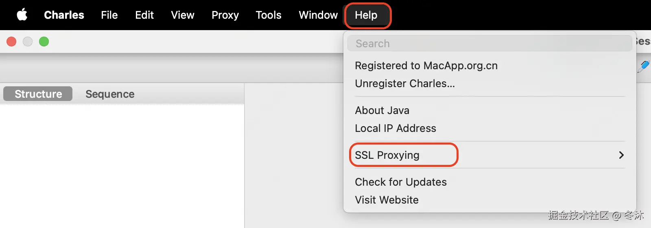Open the Proxy menu
651x228 pixels.
coord(225,15)
